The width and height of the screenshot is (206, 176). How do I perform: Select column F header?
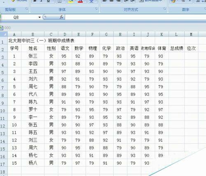click(x=93, y=34)
